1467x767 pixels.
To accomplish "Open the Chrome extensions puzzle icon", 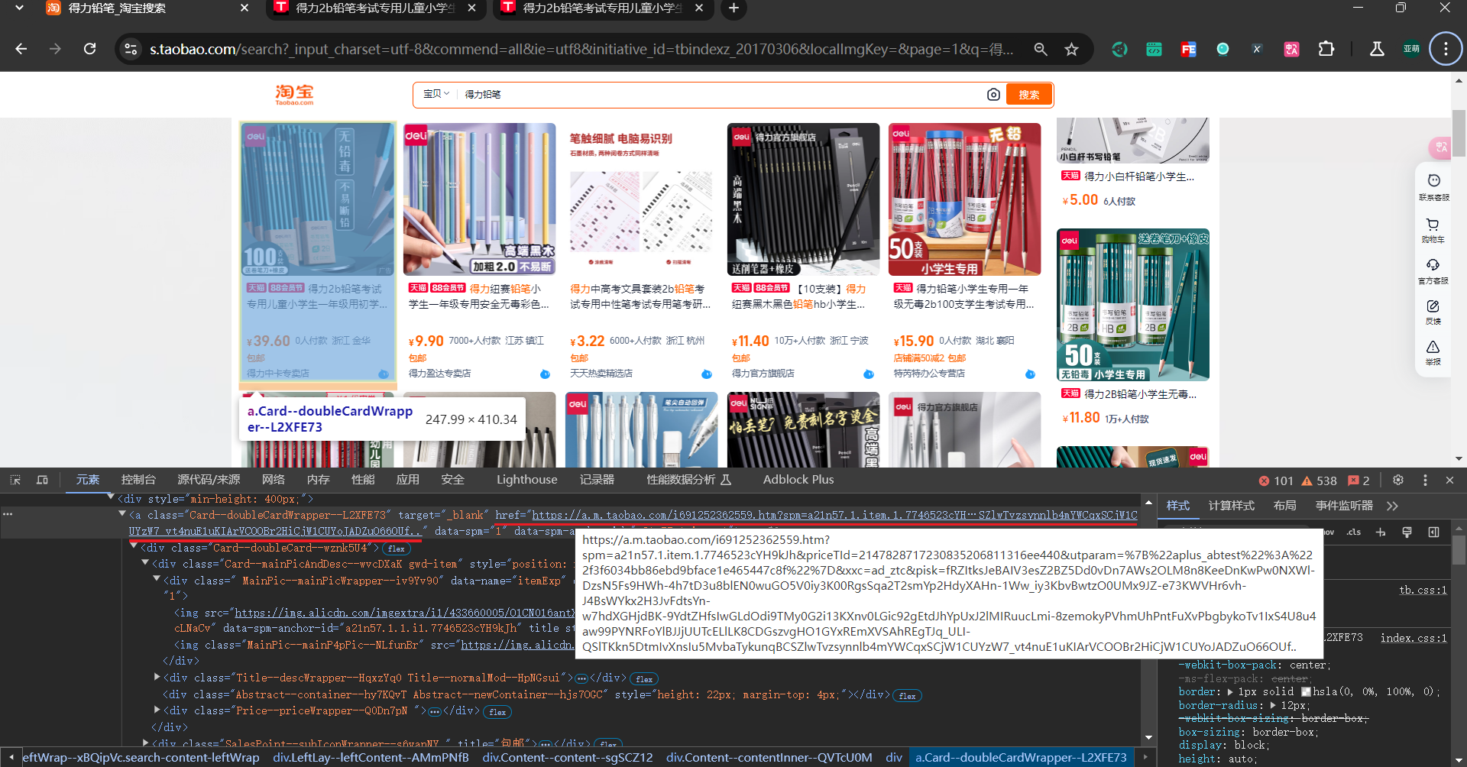I will pos(1326,49).
